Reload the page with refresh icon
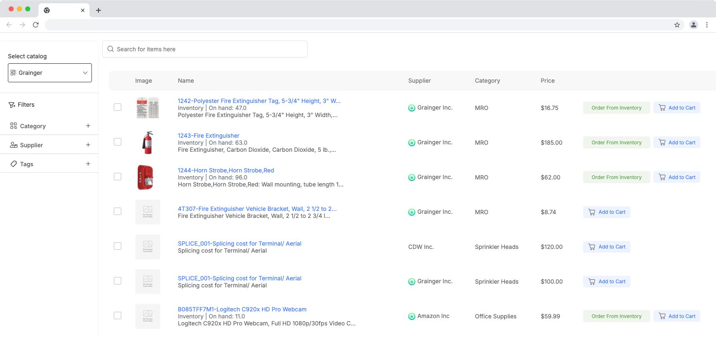 (36, 25)
